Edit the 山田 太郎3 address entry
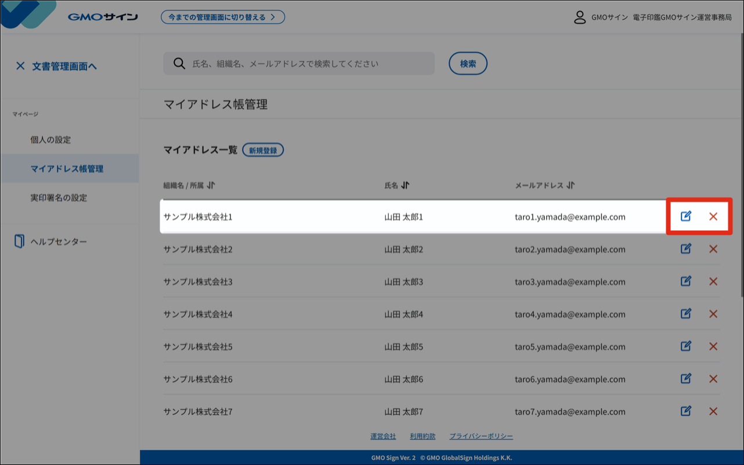Image resolution: width=744 pixels, height=465 pixels. (685, 281)
